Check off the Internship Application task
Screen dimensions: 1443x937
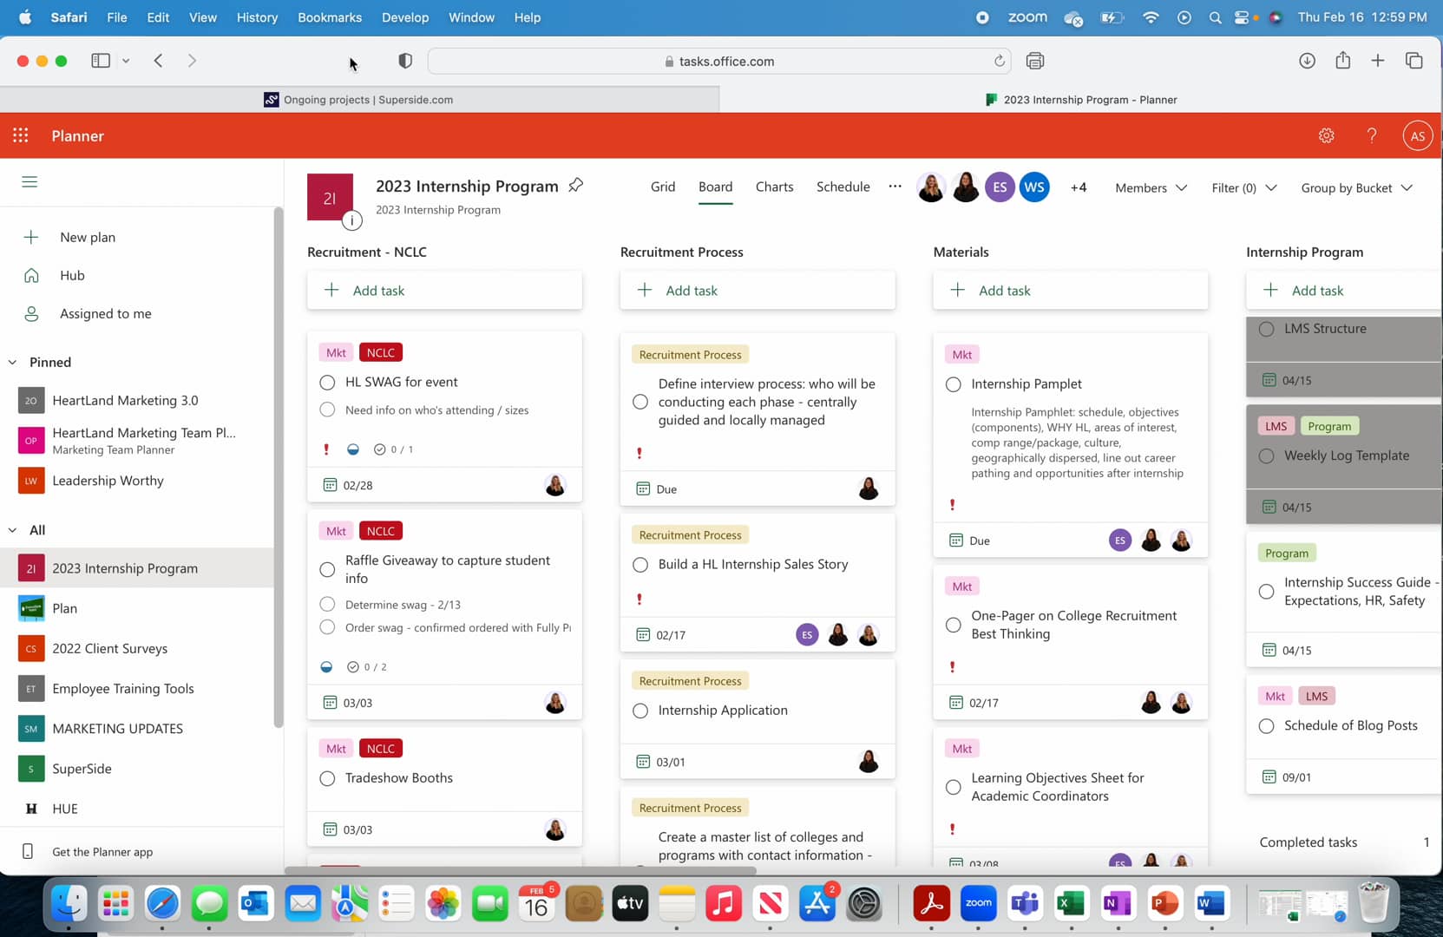click(x=640, y=711)
